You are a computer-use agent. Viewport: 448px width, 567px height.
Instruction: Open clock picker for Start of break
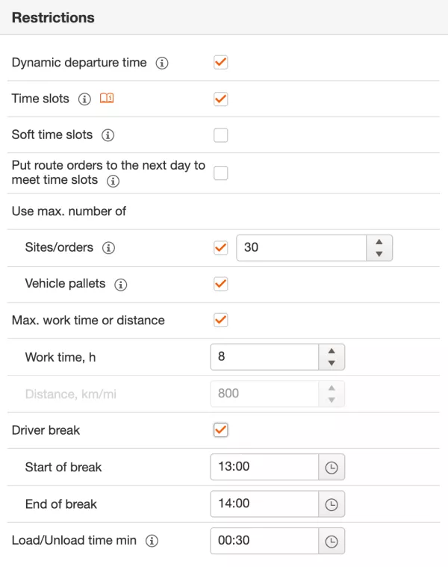[332, 467]
